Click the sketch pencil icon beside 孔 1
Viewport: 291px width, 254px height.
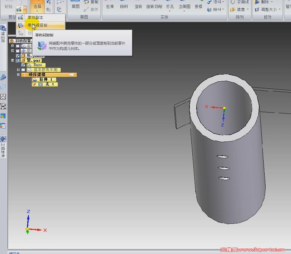34,84
